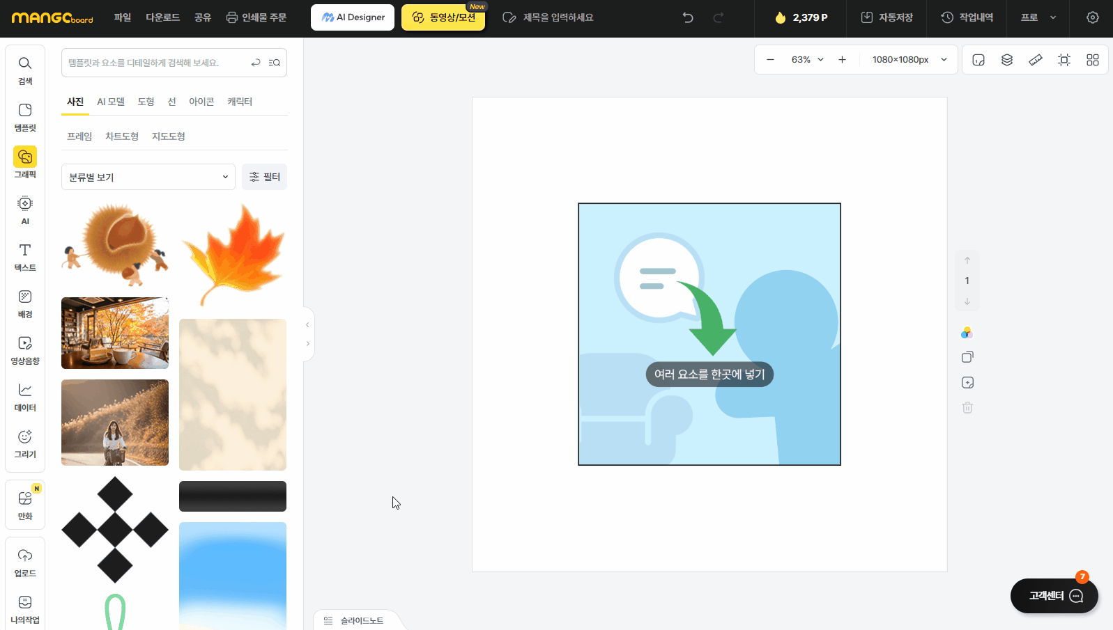Open the 템플릿 templates panel

[25, 117]
